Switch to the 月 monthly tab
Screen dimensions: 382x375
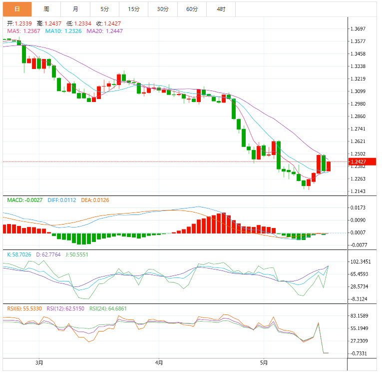point(75,9)
